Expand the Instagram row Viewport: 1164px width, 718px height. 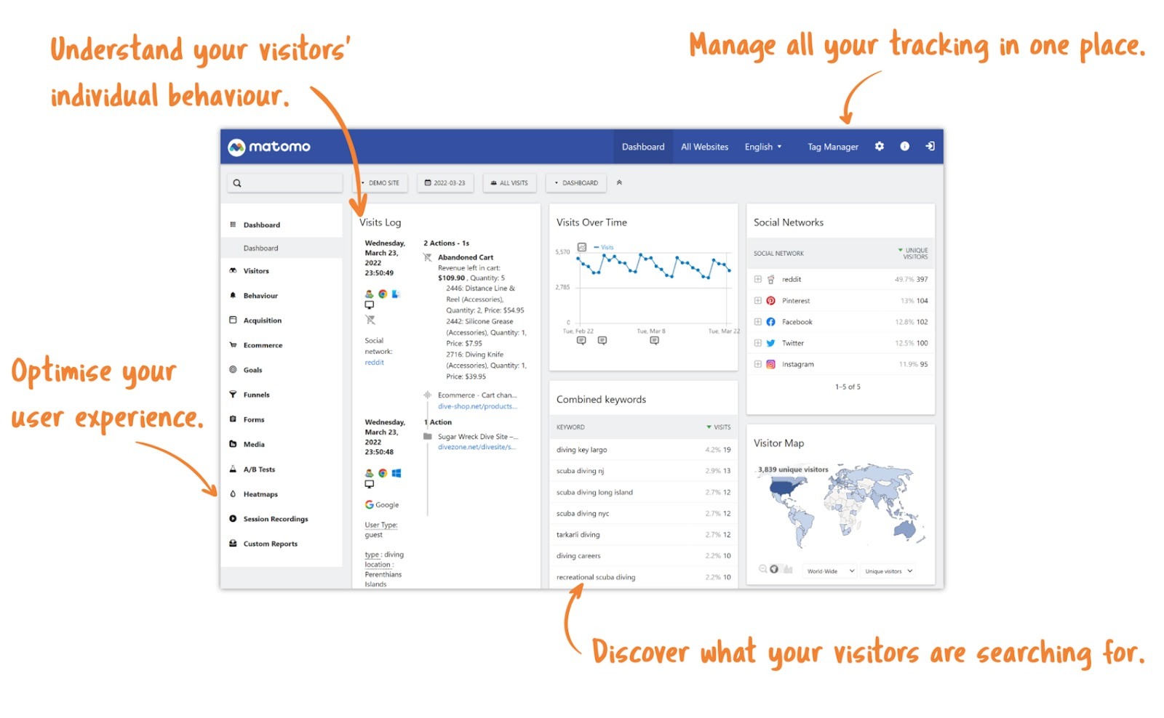click(x=757, y=364)
